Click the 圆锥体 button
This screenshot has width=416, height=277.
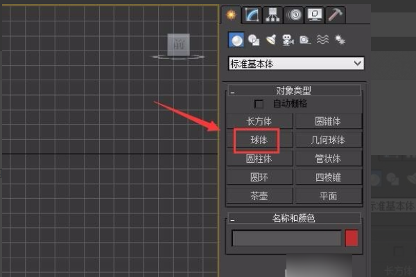(329, 121)
